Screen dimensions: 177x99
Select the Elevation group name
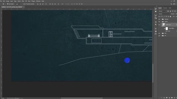[166, 19]
